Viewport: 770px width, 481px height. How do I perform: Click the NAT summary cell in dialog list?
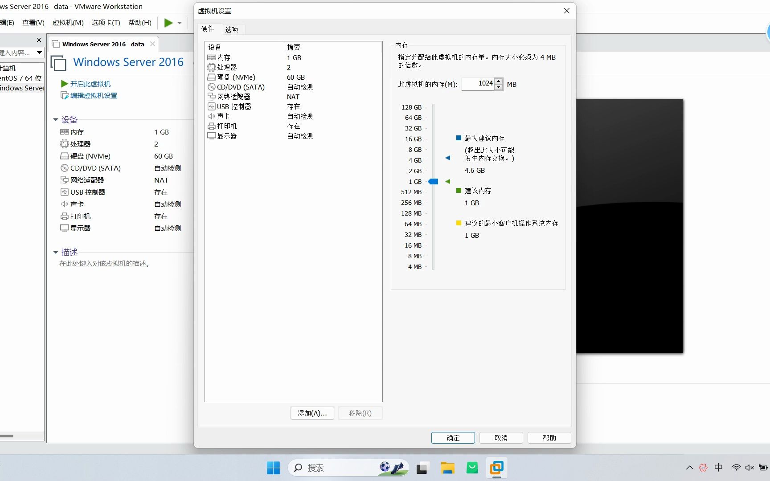[x=293, y=97]
